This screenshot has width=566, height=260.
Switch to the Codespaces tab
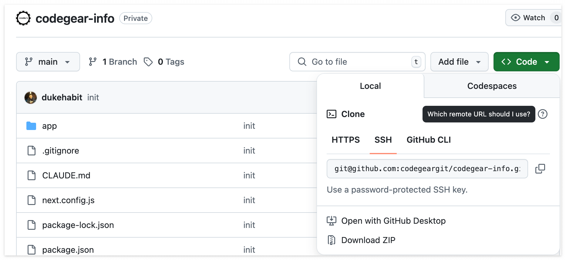click(492, 86)
